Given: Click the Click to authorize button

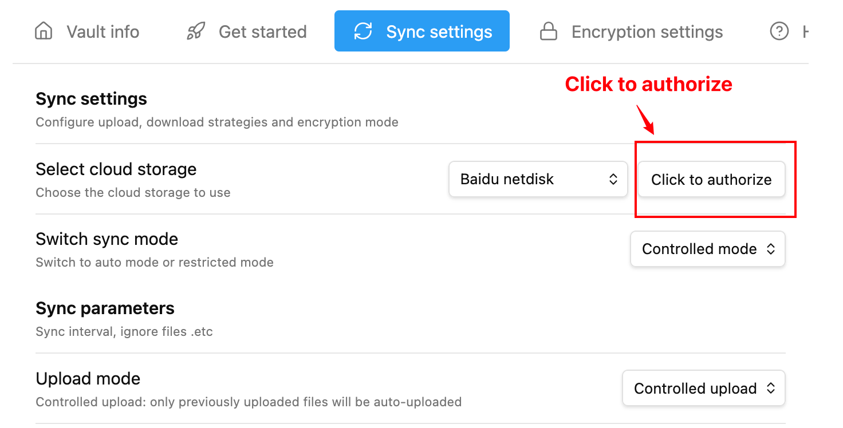Looking at the screenshot, I should (711, 179).
